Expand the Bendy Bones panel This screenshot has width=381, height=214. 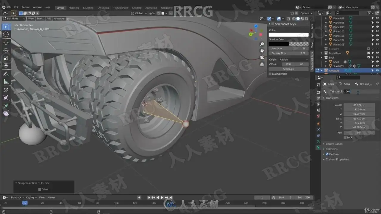click(334, 144)
